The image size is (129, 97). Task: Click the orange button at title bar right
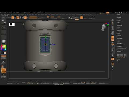click(x=107, y=13)
